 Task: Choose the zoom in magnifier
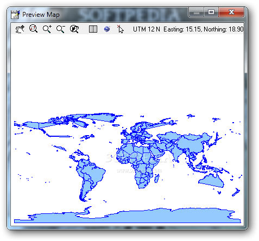tap(47, 29)
